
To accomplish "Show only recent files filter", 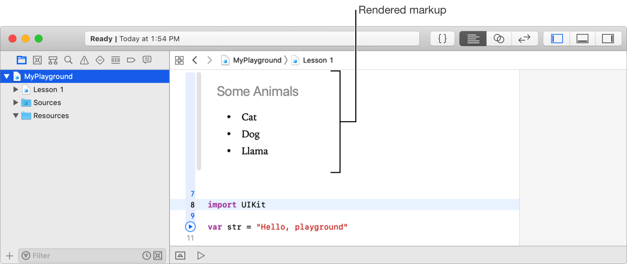I will pos(147,255).
